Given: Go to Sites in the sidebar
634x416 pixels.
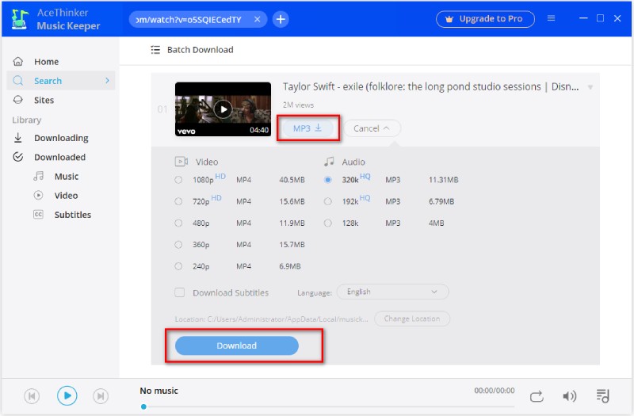Looking at the screenshot, I should click(44, 100).
